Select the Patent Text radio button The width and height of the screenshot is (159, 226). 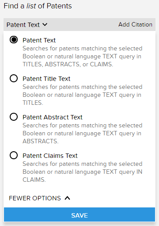[x=14, y=40]
